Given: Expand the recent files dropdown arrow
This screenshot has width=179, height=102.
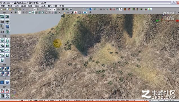Looking at the screenshot, I should [7, 9].
